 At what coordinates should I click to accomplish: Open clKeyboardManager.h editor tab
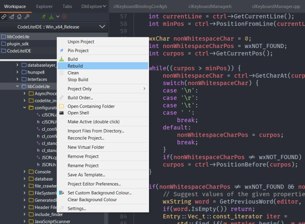pyautogui.click(x=210, y=6)
